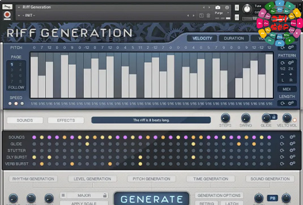This screenshot has width=303, height=205.
Task: Open the Purge dropdown
Action: (221, 13)
